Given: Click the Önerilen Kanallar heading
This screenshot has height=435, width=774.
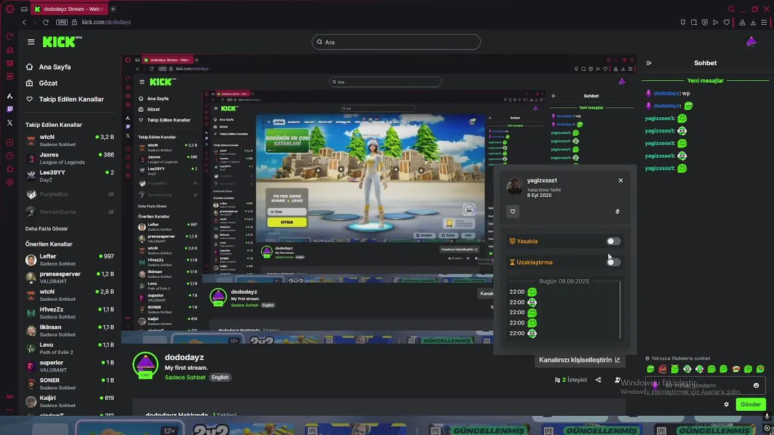Looking at the screenshot, I should (49, 244).
